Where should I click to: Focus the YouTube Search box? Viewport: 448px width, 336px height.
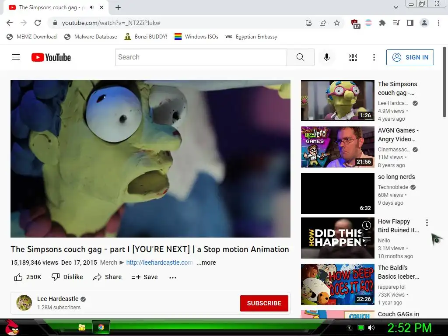[201, 57]
